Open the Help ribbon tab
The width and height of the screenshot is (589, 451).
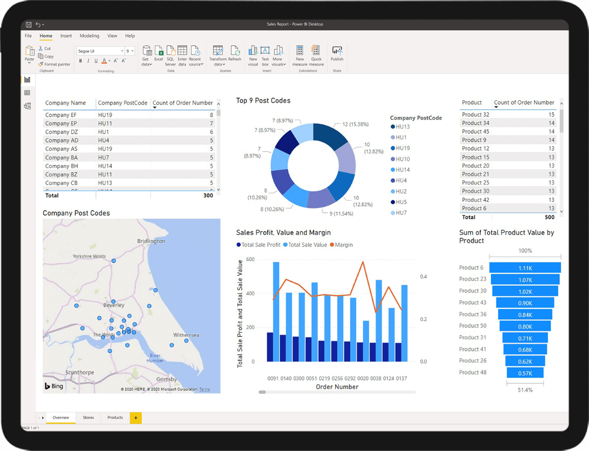130,36
